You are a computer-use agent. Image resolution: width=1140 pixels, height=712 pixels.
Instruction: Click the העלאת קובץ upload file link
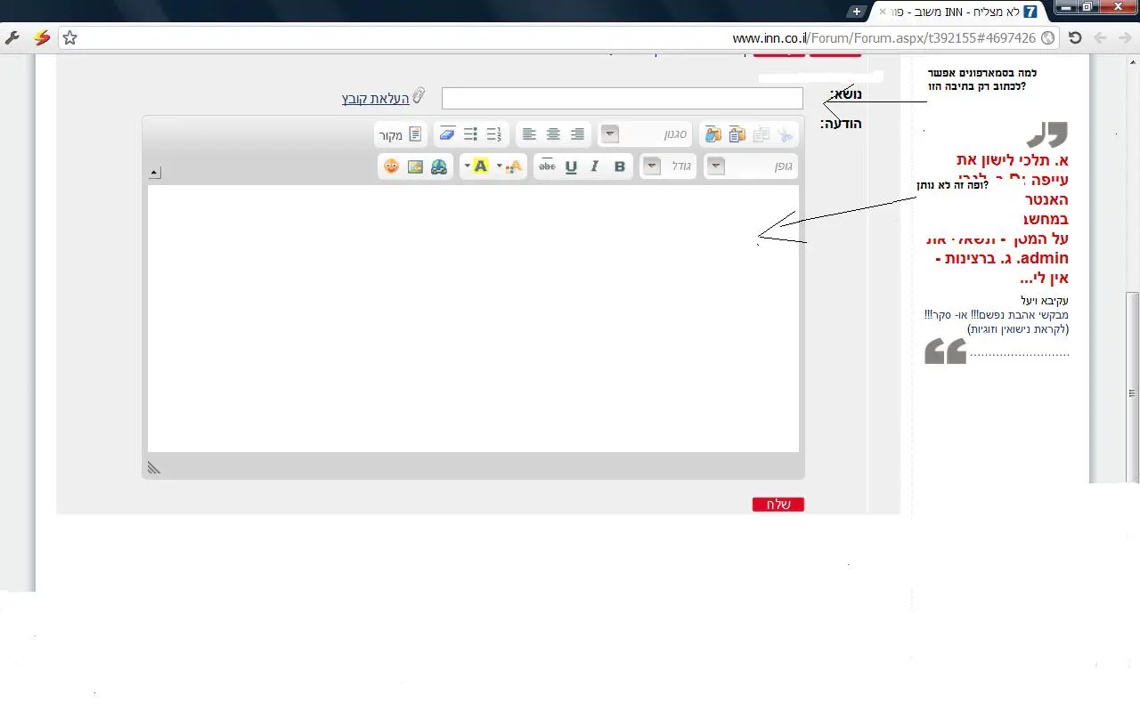[x=375, y=99]
